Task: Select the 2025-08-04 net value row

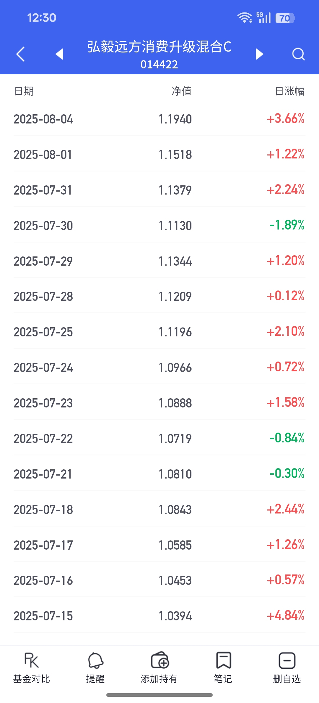Action: (159, 119)
